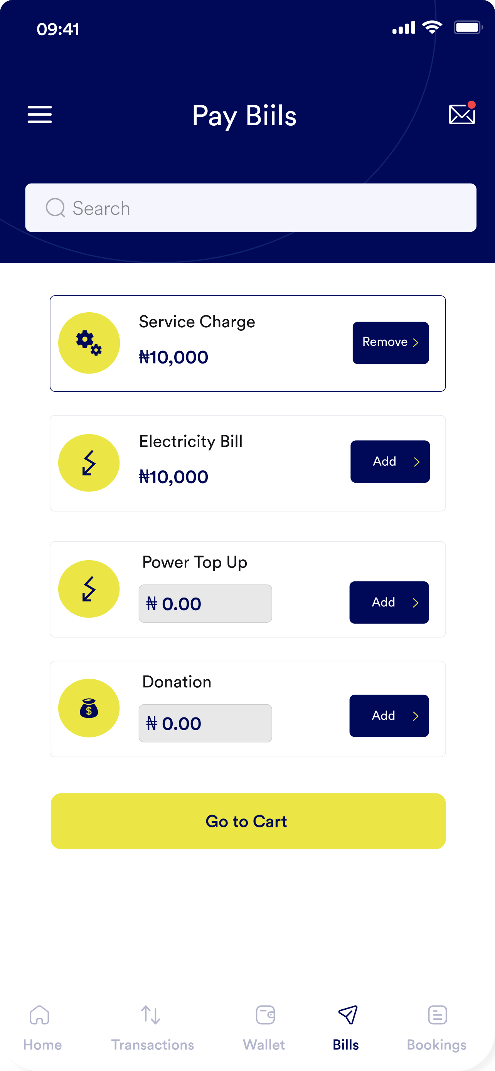The width and height of the screenshot is (495, 1071).
Task: Tap the Wi-Fi status icon
Action: point(432,27)
